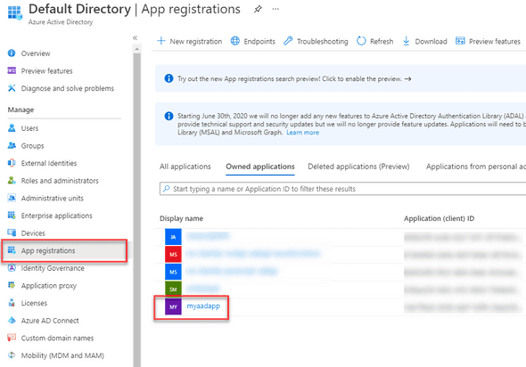Click the Administrative units icon
The image size is (526, 367).
pos(12,198)
